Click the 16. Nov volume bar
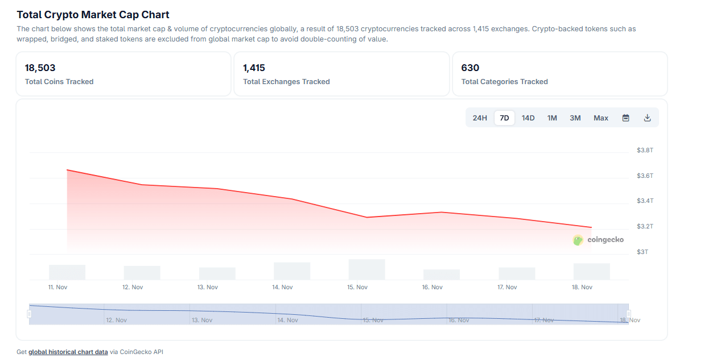The width and height of the screenshot is (708, 362). [x=442, y=274]
